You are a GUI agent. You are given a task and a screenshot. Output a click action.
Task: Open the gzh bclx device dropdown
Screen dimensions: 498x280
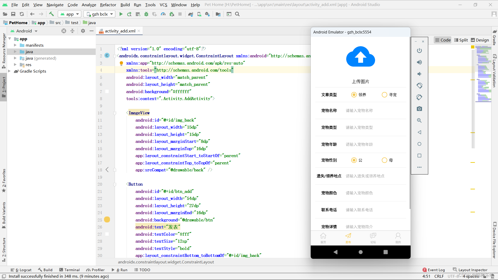click(x=100, y=14)
